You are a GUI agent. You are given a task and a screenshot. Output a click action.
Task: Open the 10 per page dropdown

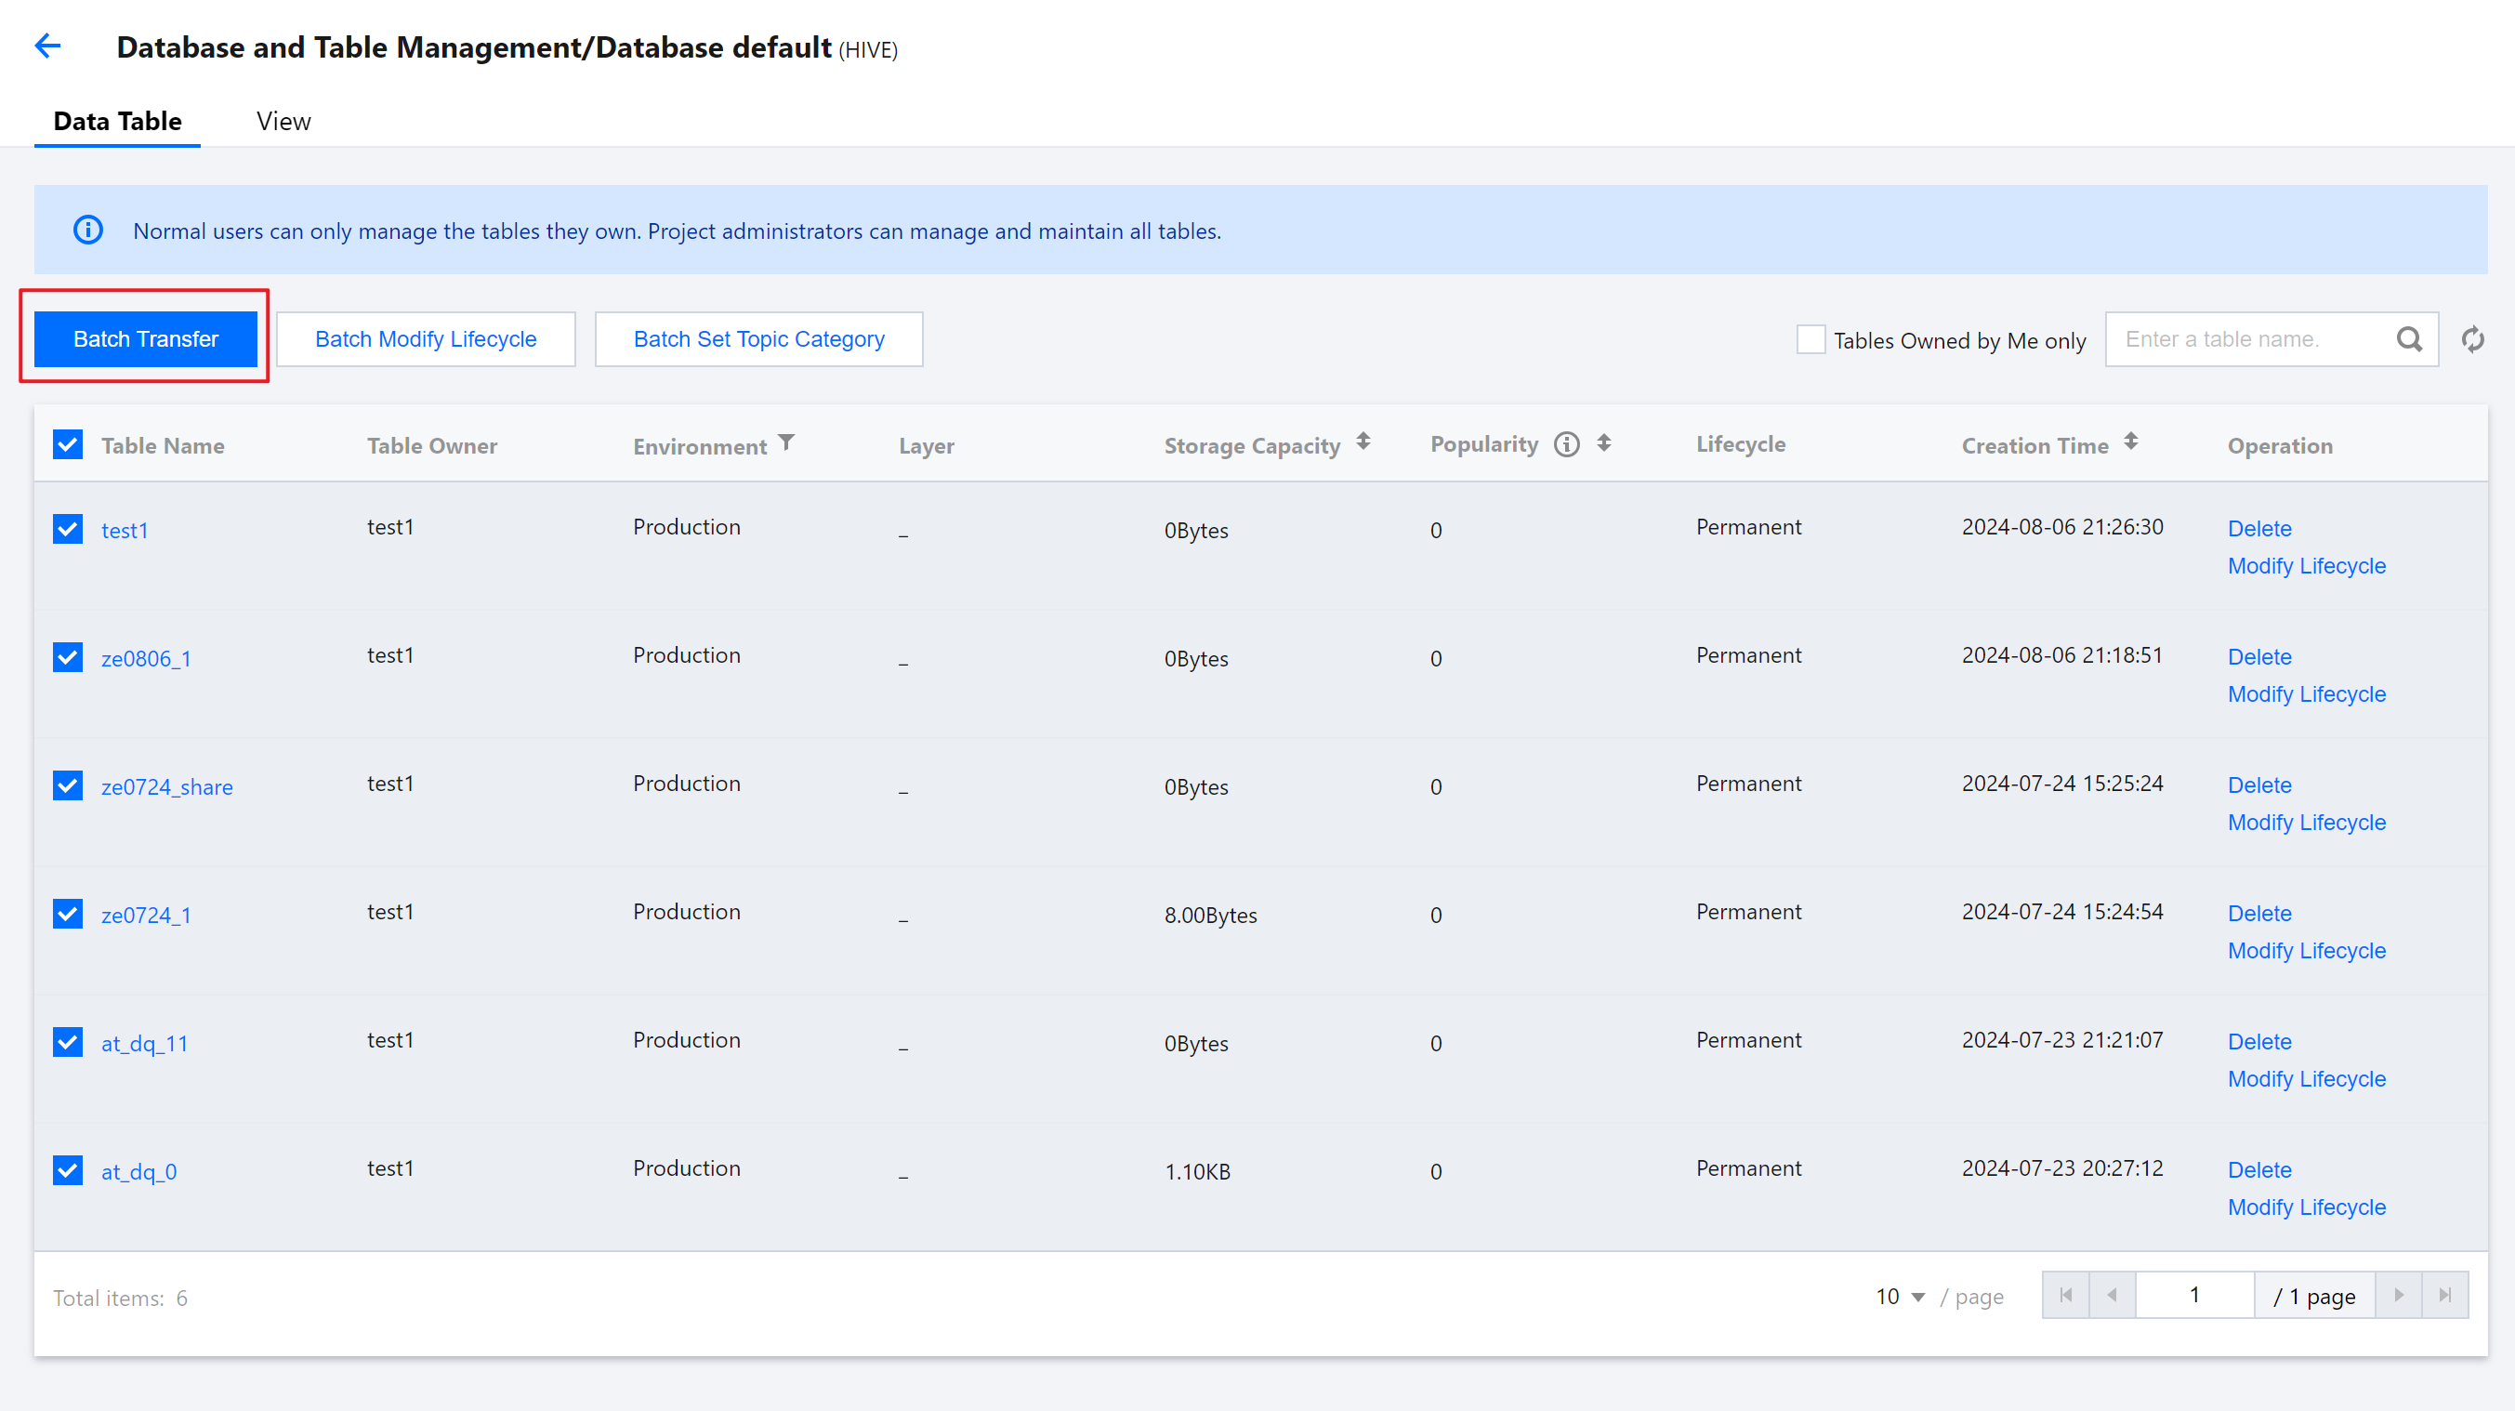click(1900, 1297)
